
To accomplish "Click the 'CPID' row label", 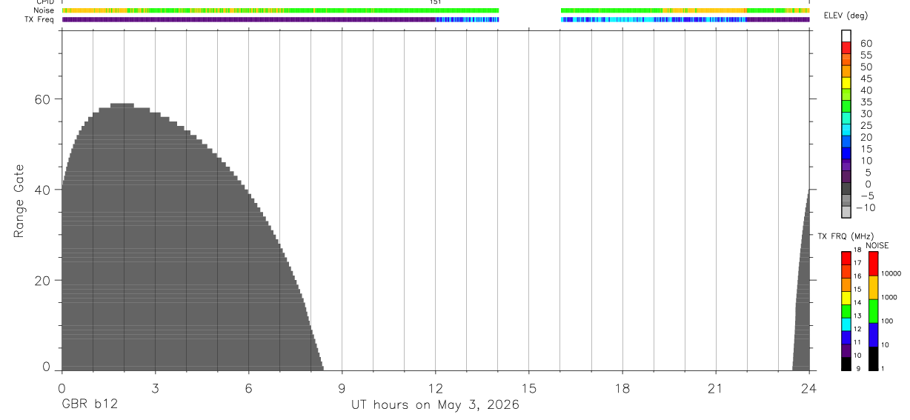I will [44, 2].
